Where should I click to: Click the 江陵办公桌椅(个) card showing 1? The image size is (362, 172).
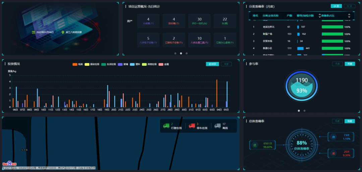click(225, 40)
